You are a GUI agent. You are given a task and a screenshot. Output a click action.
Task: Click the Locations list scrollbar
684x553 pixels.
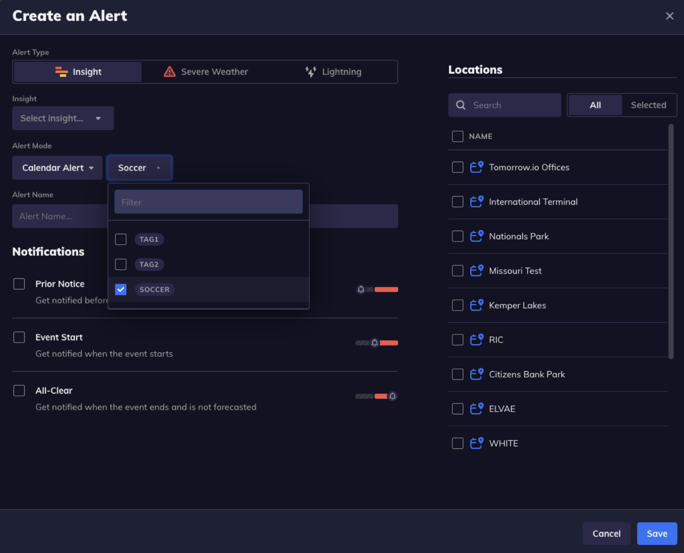point(671,242)
